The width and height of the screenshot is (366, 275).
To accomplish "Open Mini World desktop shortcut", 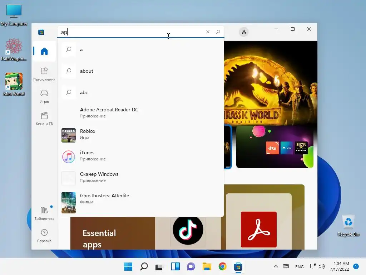I will [14, 85].
